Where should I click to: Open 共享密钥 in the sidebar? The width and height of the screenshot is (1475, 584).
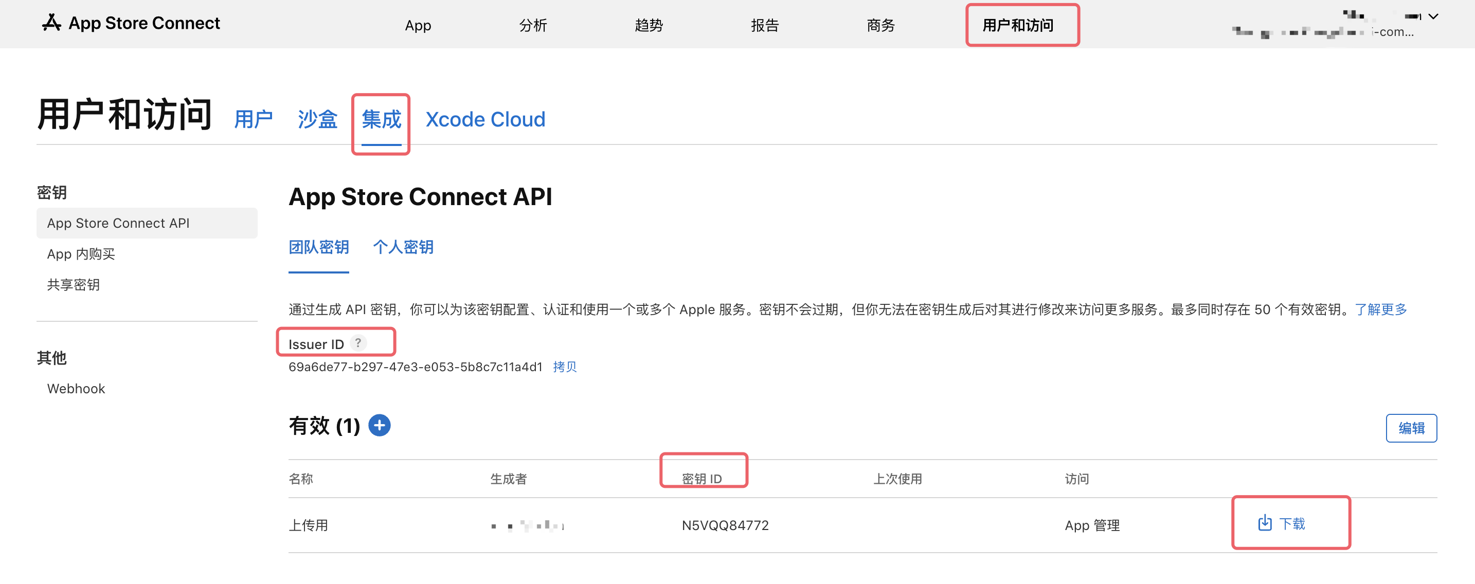[74, 285]
